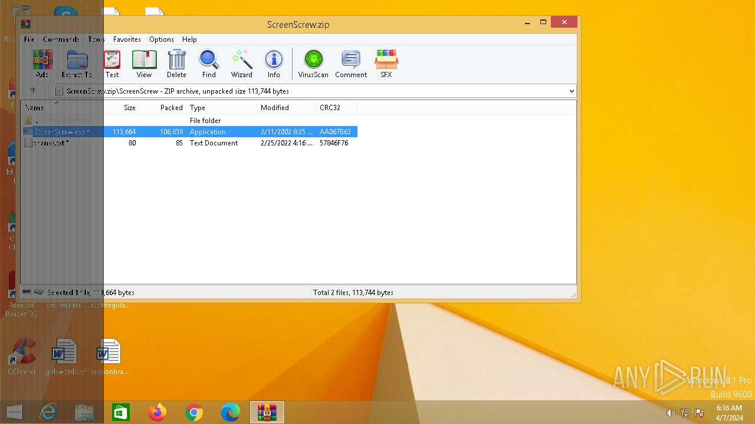Click the Delete trash can icon
755x424 pixels.
[176, 64]
